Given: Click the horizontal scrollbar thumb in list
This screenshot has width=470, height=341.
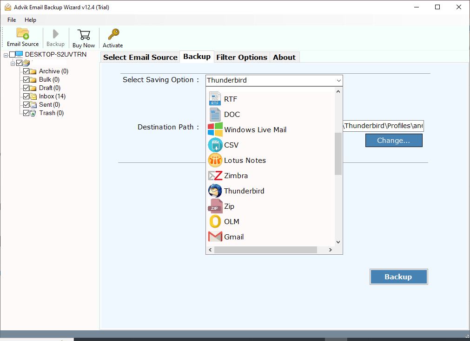Looking at the screenshot, I should [x=265, y=250].
